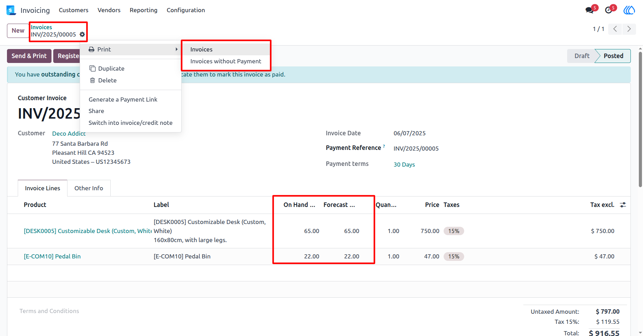Open the activities clock icon
The image size is (643, 336).
(609, 10)
